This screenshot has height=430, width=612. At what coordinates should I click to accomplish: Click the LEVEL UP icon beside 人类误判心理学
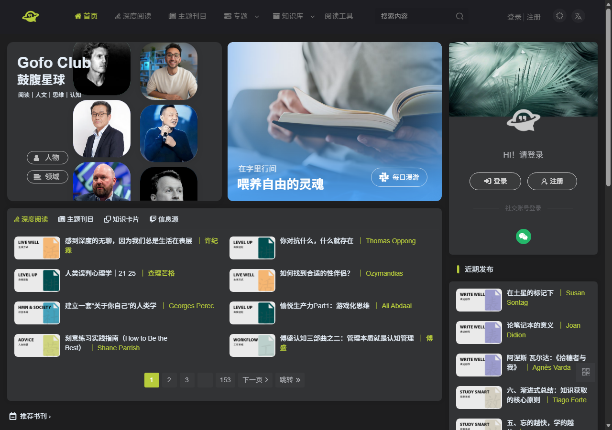coord(37,280)
